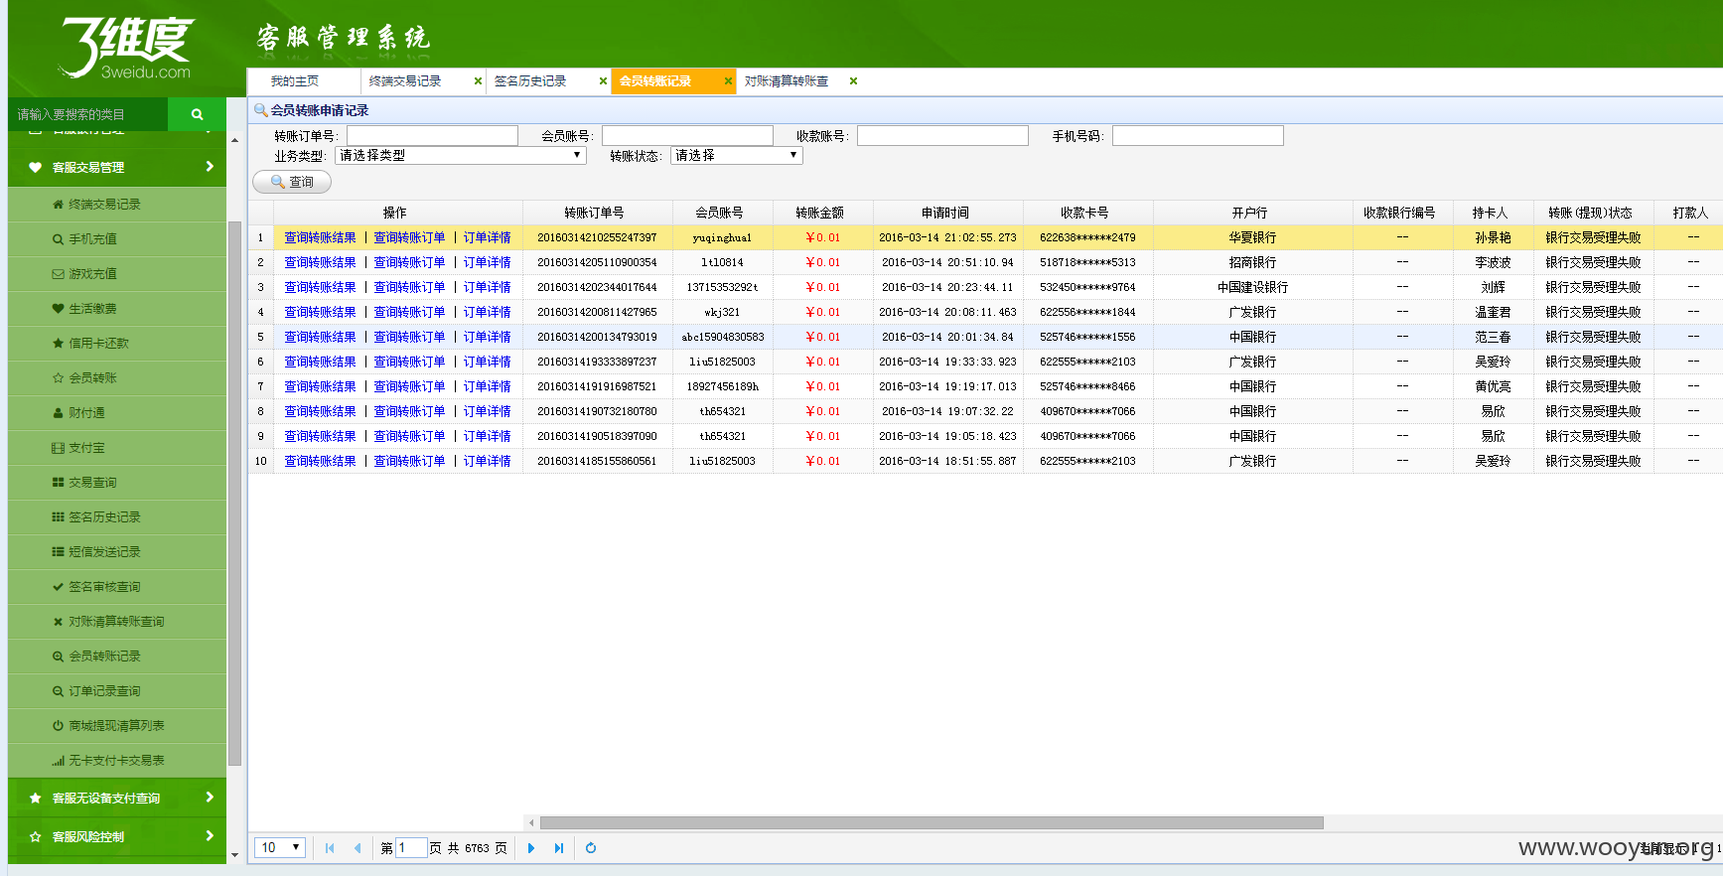
Task: Close the 终端交易记录 tab
Action: (478, 81)
